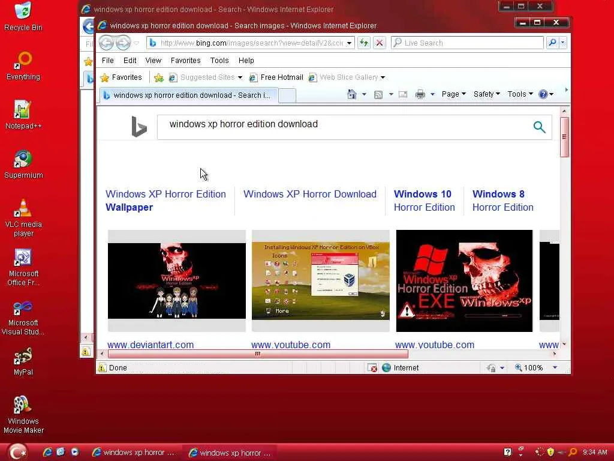Image resolution: width=614 pixels, height=461 pixels.
Task: Expand the Web Slice Gallery dropdown arrow
Action: point(383,77)
